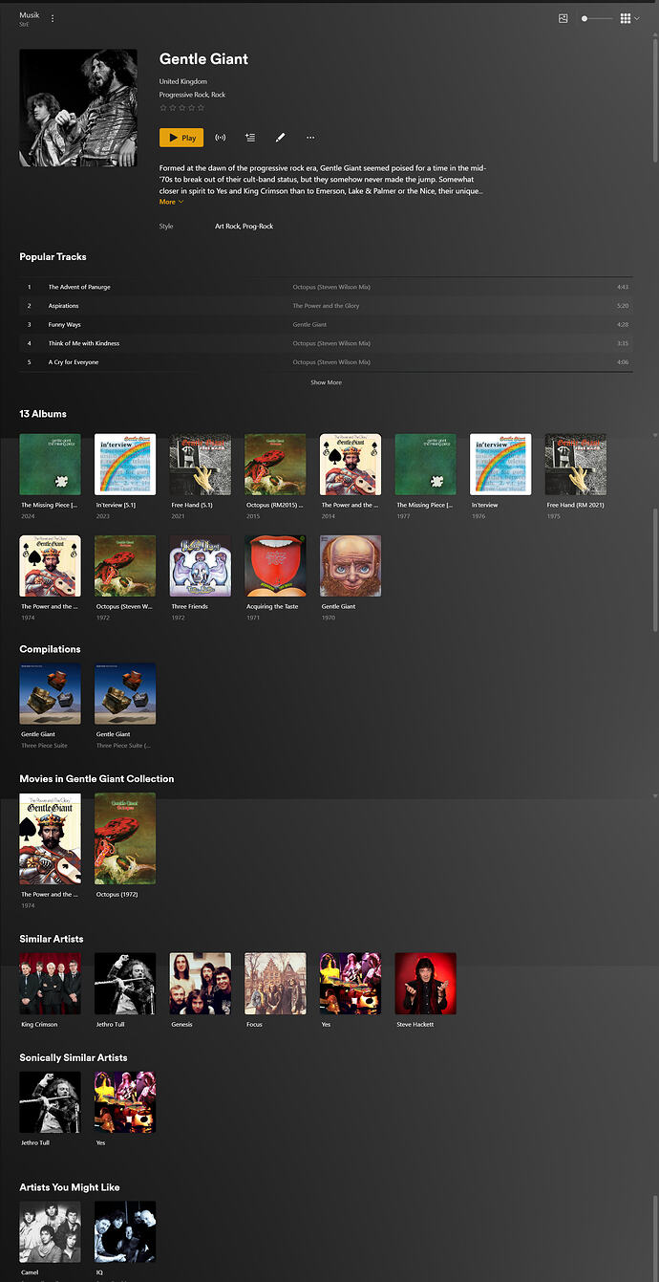Open King Crimson in Similar Artists
The image size is (659, 1282).
click(50, 984)
